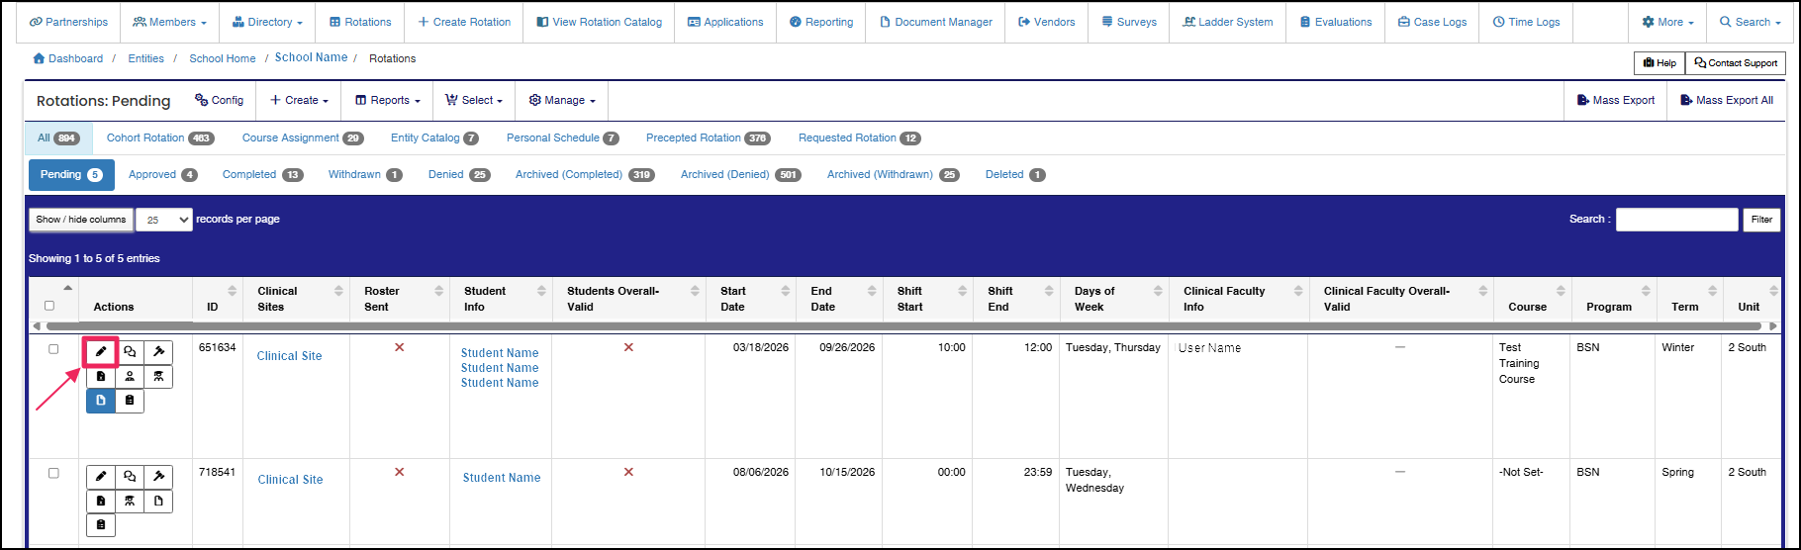Click dark document icon in rotation 718541 row
1801x550 pixels.
point(101,502)
